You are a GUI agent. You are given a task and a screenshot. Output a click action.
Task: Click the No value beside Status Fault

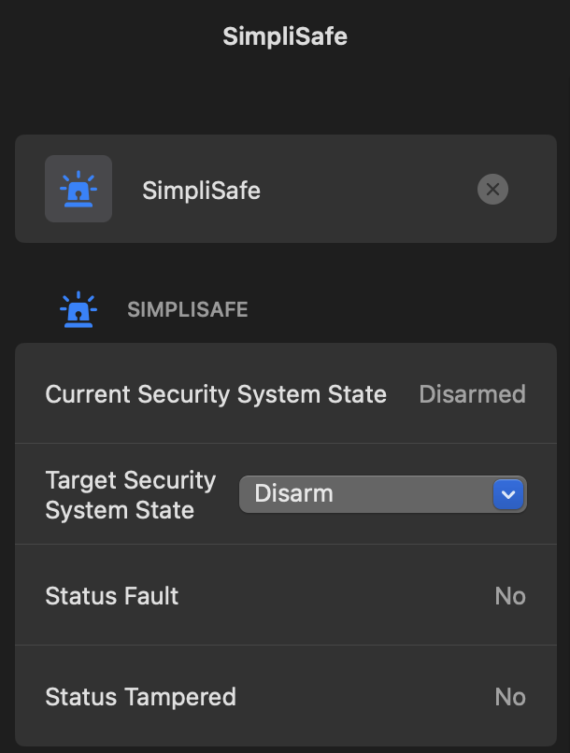tap(510, 595)
